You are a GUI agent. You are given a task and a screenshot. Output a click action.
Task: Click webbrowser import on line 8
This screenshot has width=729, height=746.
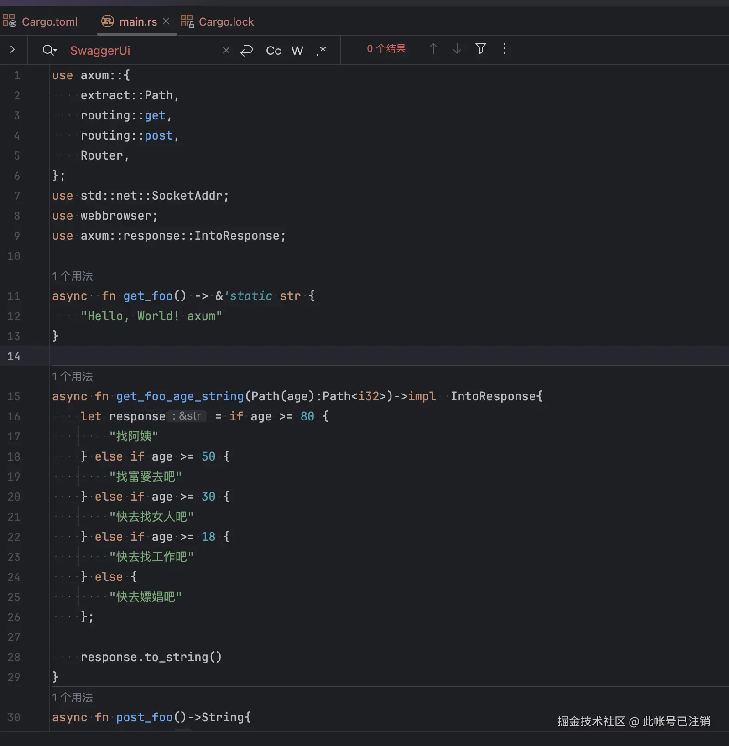[x=116, y=216]
